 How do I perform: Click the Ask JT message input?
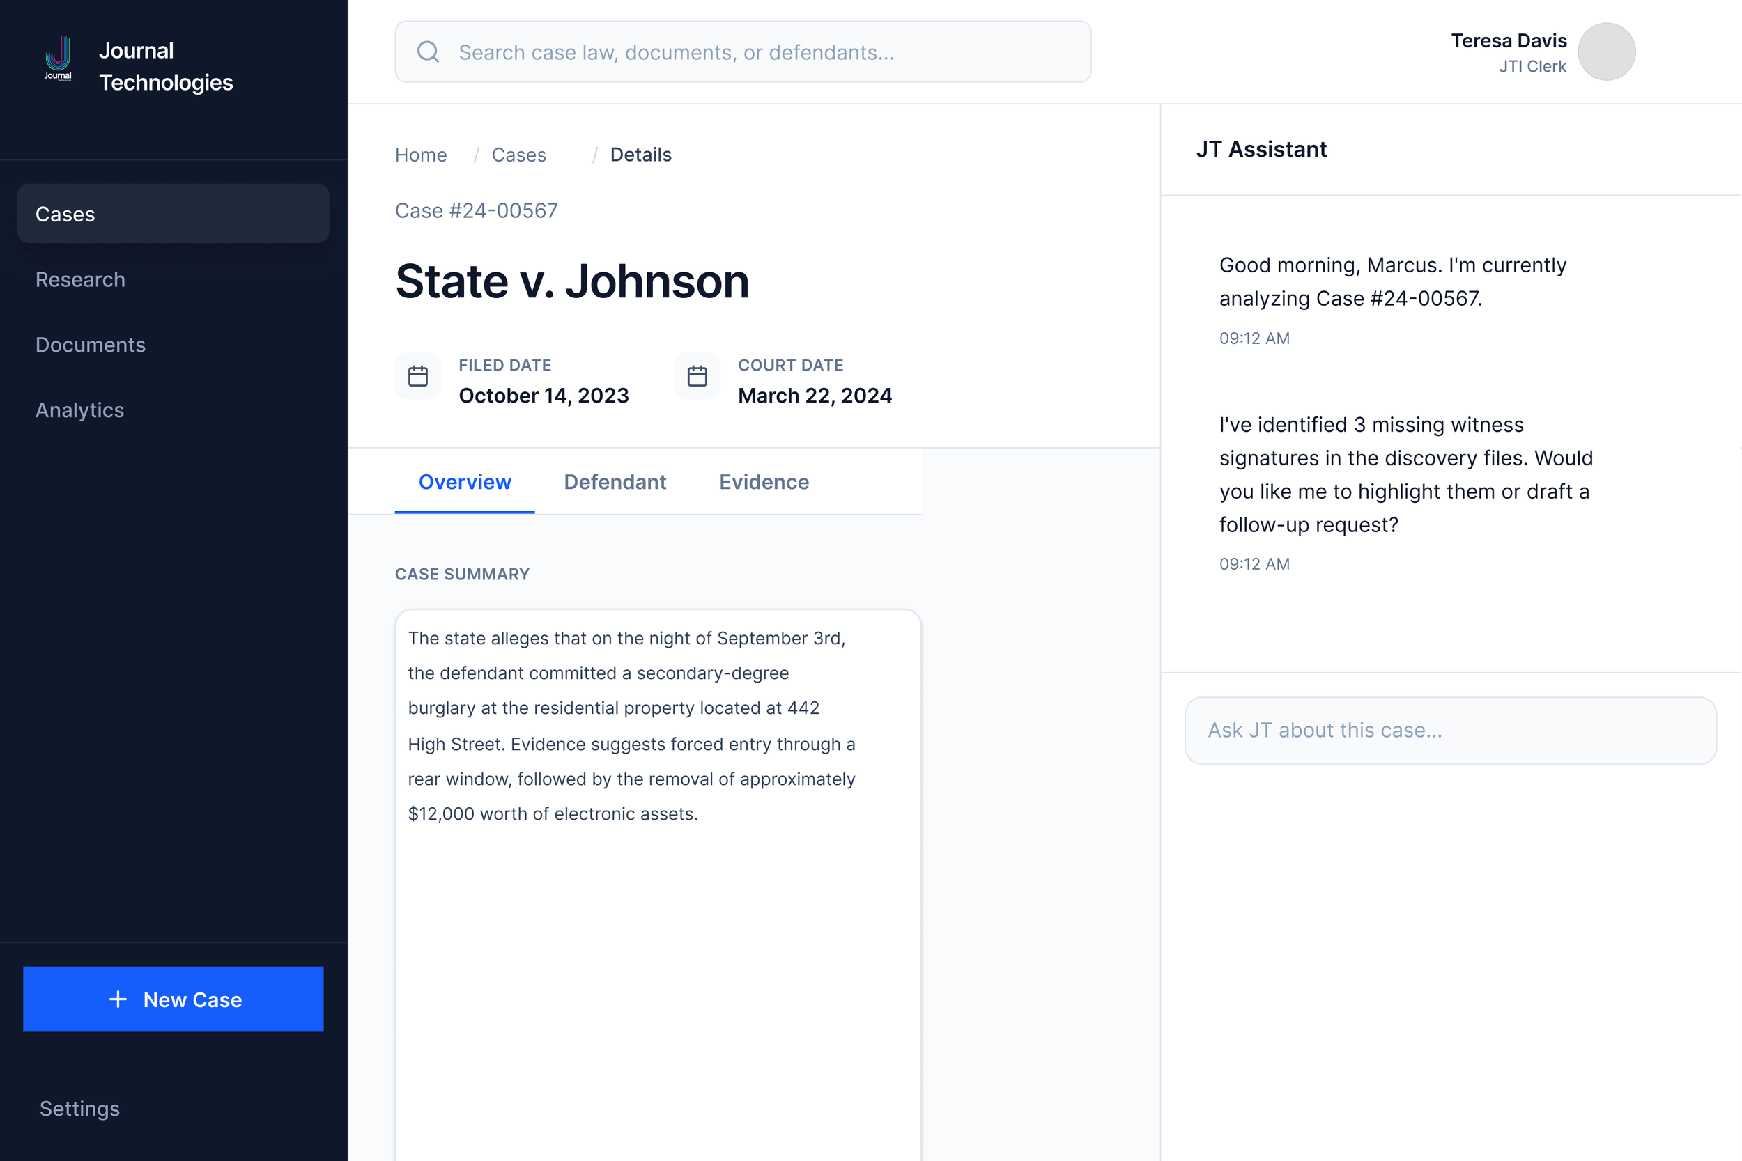(1450, 730)
